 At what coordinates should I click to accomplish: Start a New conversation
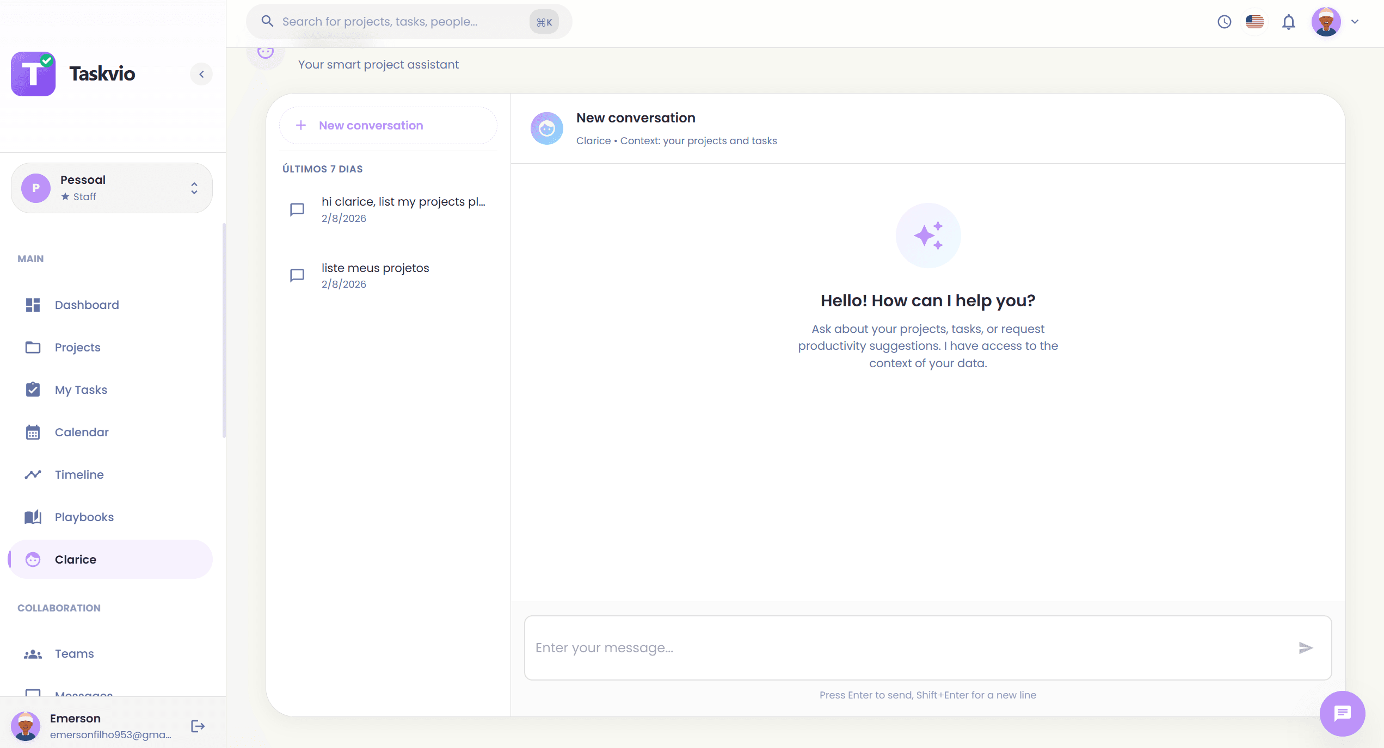click(387, 125)
